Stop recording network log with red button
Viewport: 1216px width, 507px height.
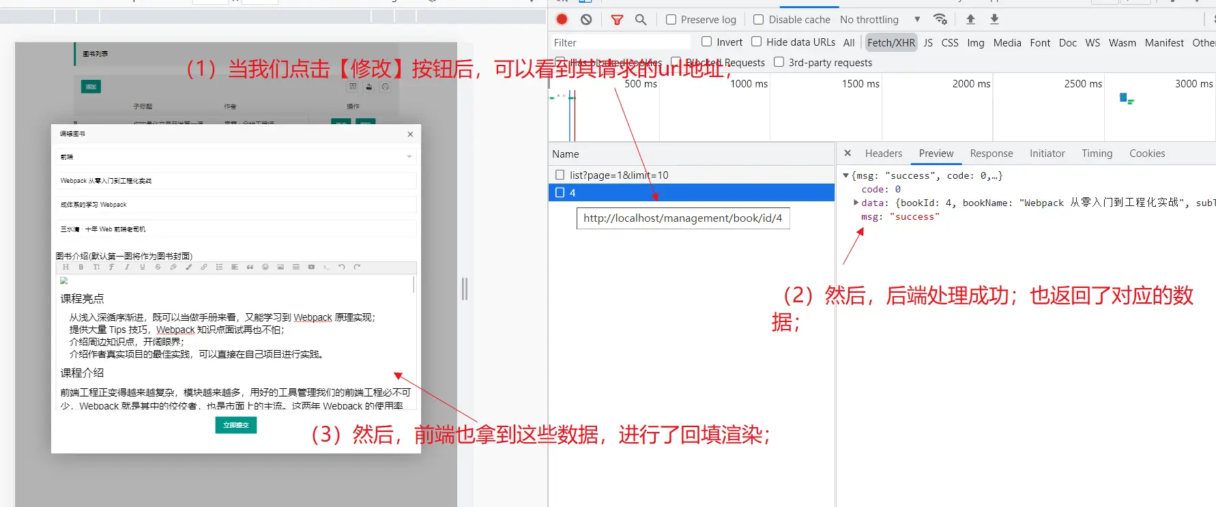pos(562,20)
